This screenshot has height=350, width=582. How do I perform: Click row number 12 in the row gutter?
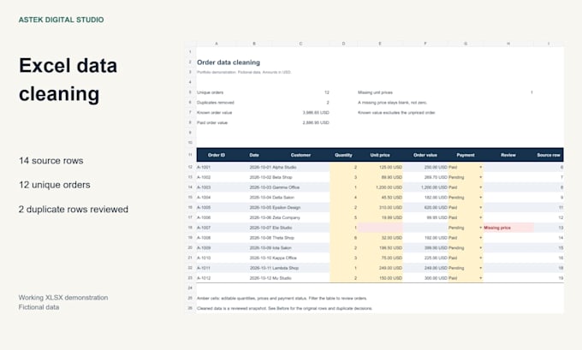[x=190, y=168]
